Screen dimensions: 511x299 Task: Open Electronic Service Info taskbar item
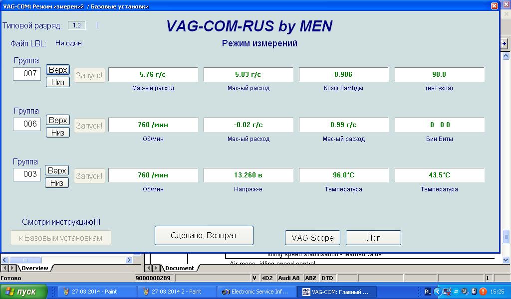[257, 292]
